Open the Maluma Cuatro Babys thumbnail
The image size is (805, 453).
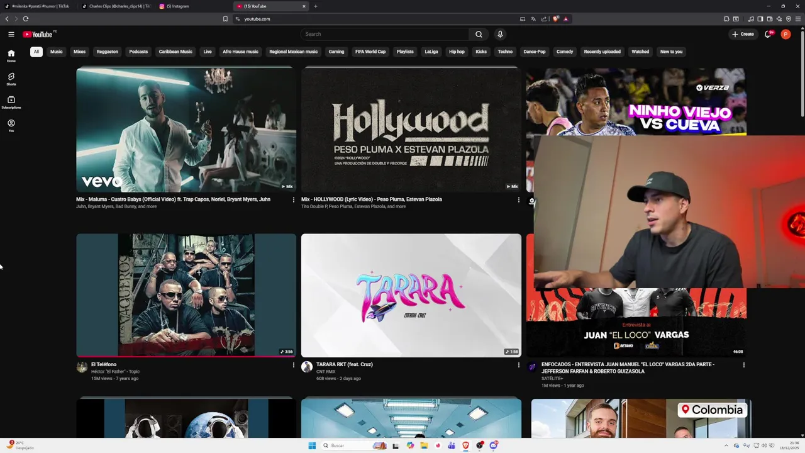(186, 130)
